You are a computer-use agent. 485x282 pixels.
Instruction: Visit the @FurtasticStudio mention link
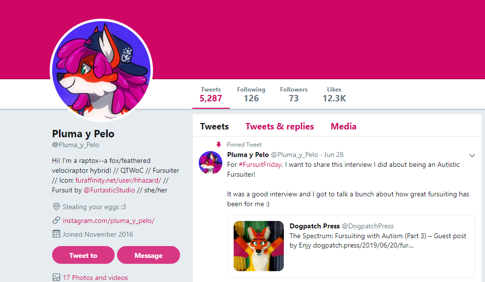coord(109,190)
